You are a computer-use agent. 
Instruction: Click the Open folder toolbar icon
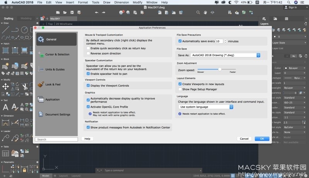click(65, 12)
